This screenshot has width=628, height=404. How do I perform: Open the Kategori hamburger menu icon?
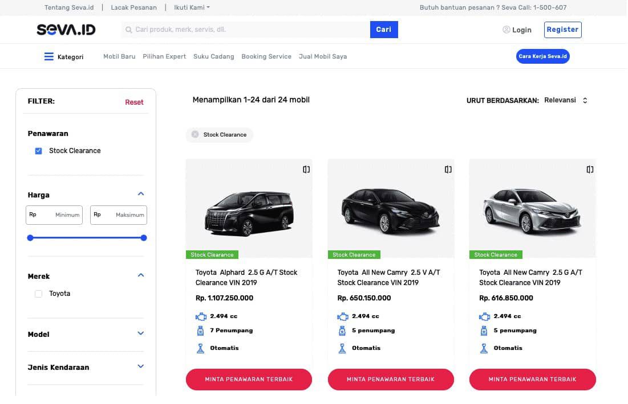point(49,57)
